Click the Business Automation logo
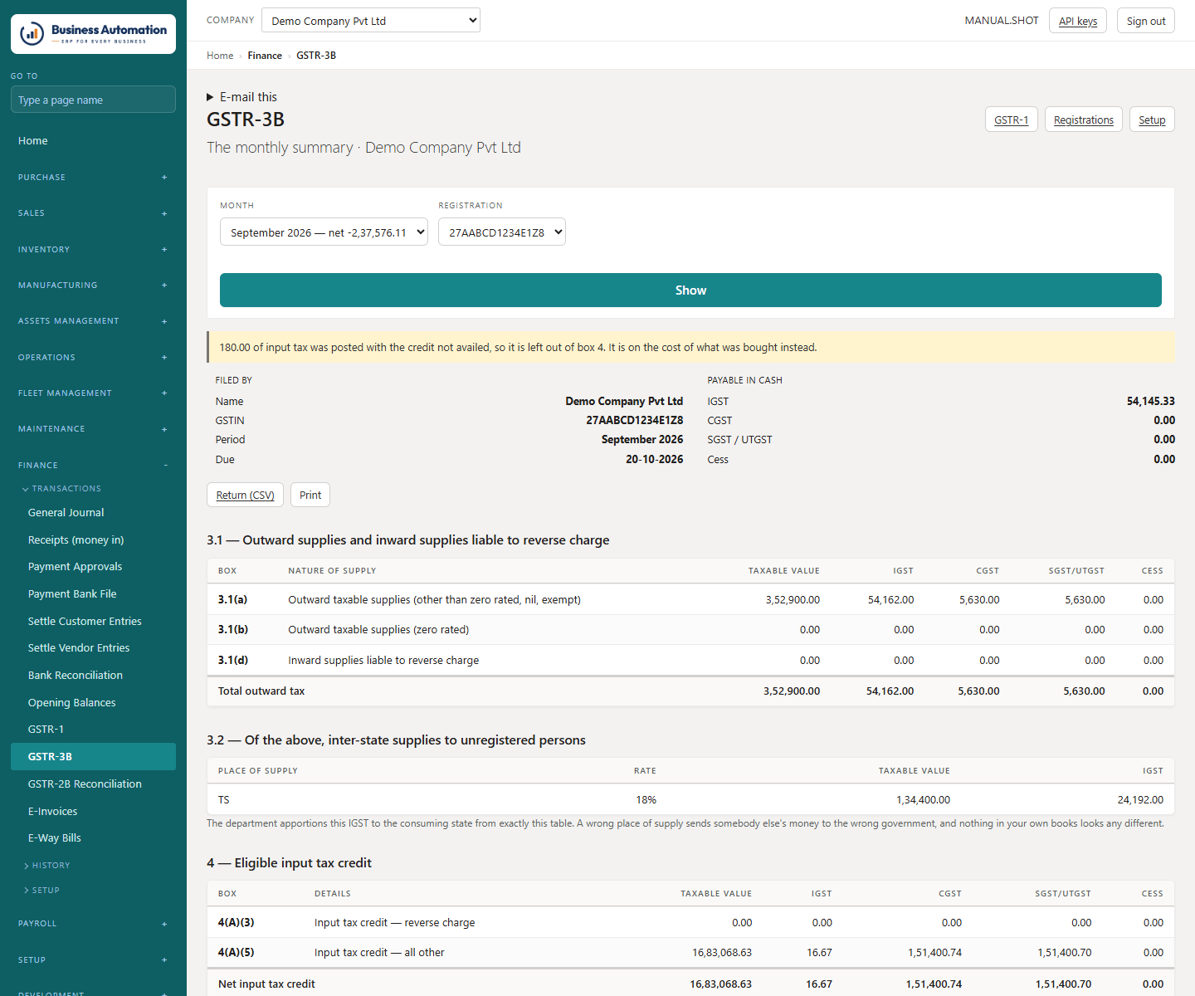Screen dimensions: 1195x996 (x=93, y=34)
